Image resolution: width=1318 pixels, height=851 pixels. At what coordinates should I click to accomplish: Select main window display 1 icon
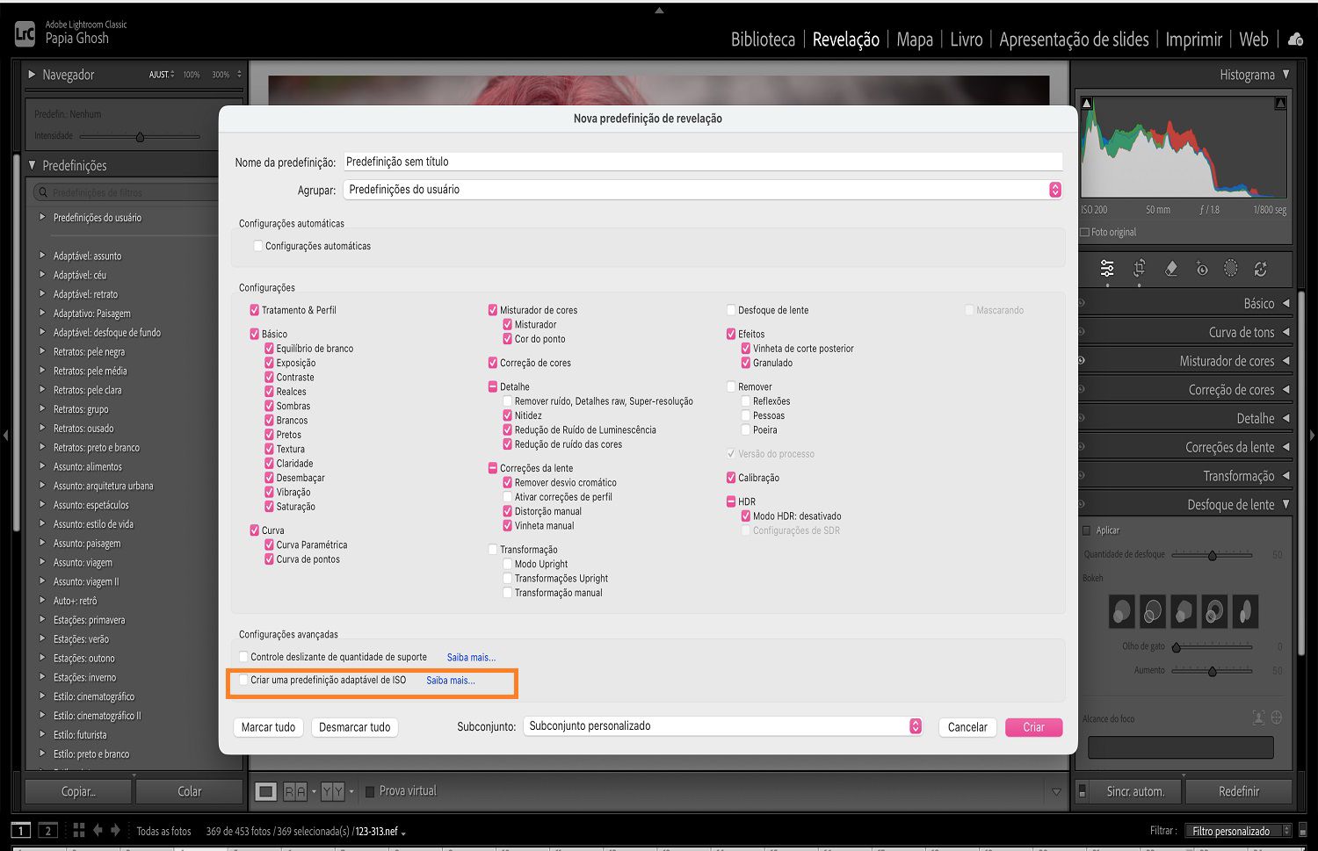point(20,830)
